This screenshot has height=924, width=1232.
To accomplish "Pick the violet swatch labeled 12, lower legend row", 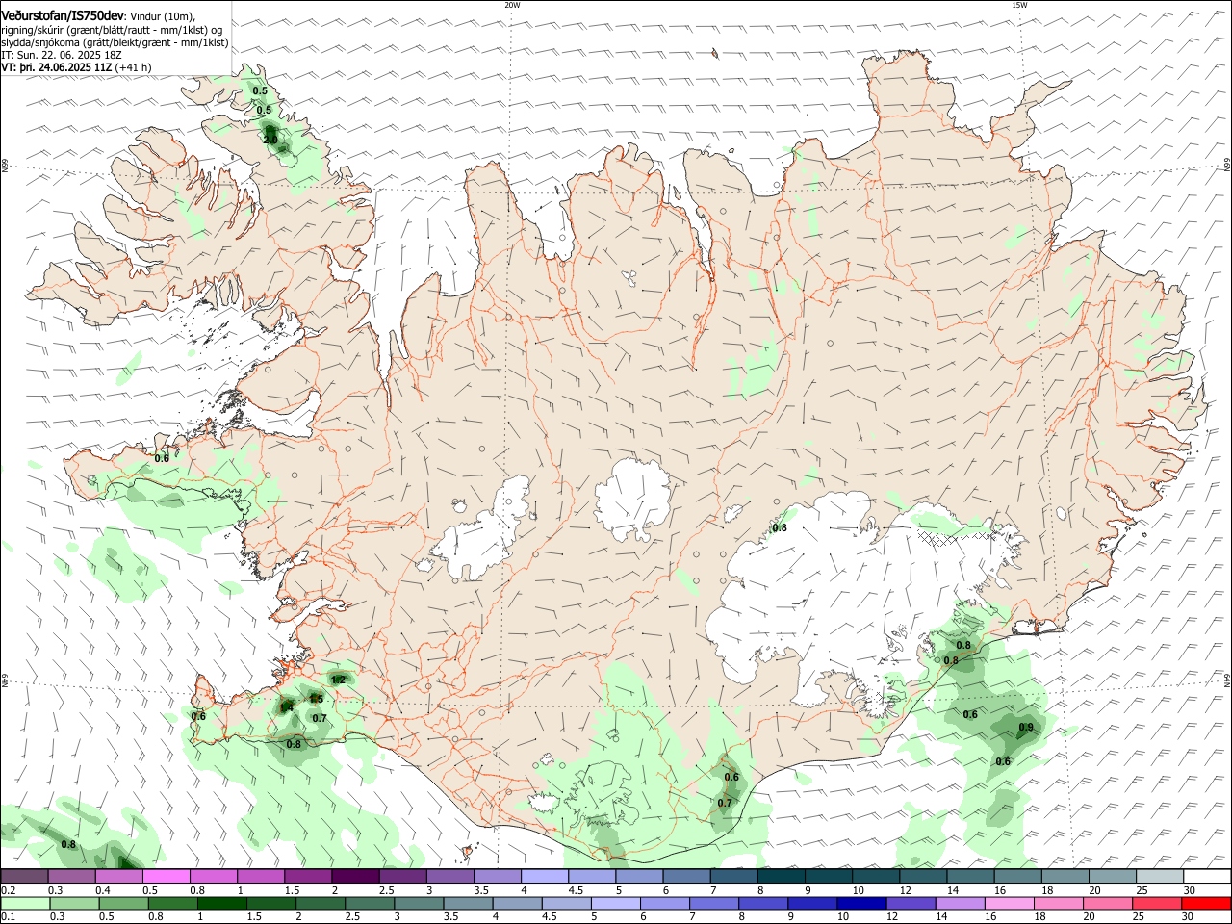I will click(911, 904).
